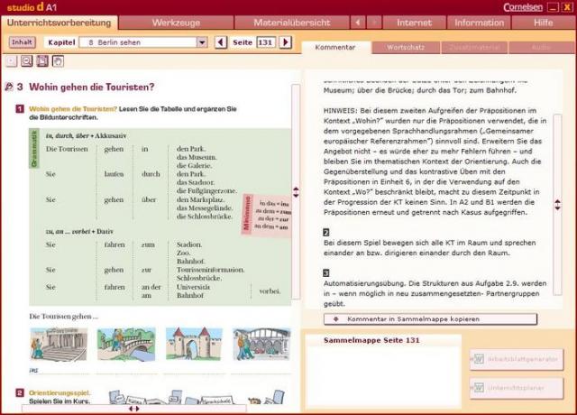The image size is (577, 415).
Task: Click the bottom splitter arrows under the page
Action: tap(133, 409)
